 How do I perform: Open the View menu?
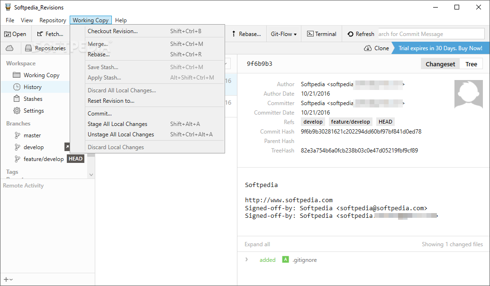27,20
